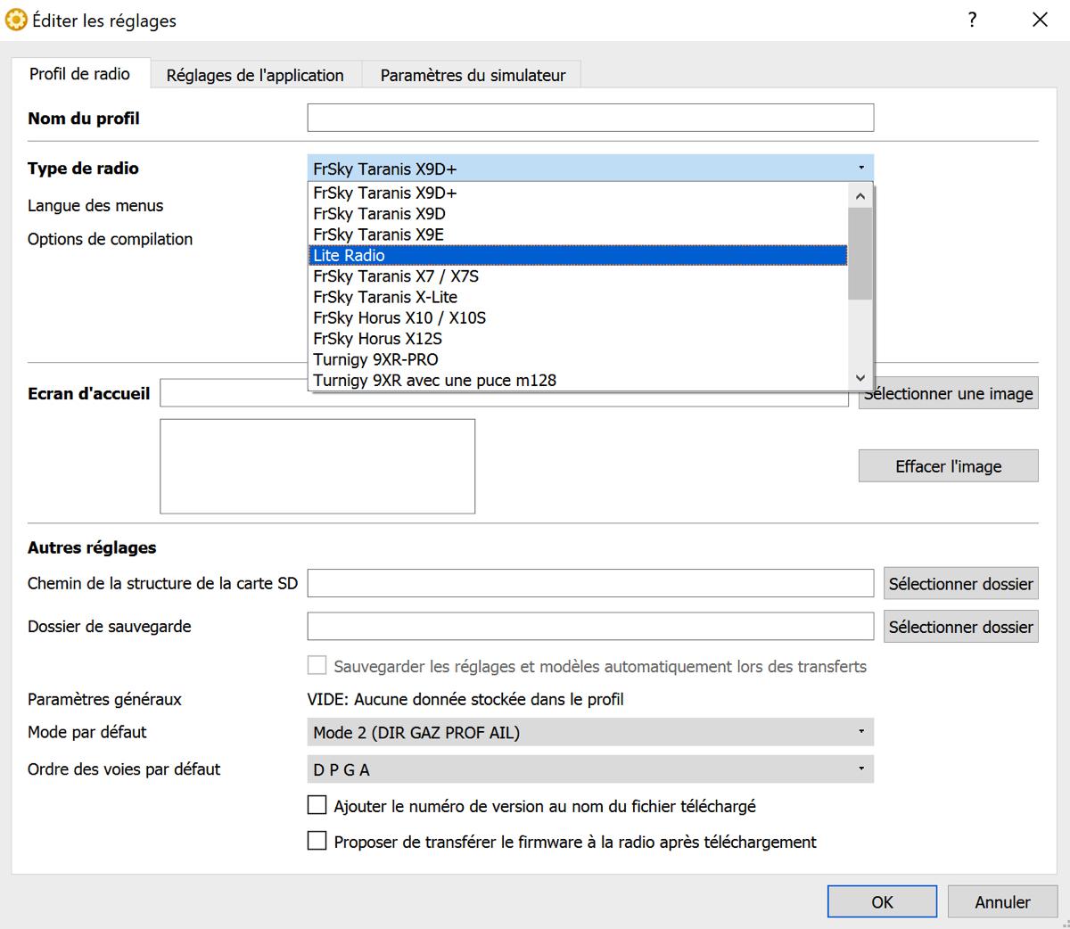Click Sélectionner dossier for backup folder
Viewport: 1070px width, 929px height.
[x=961, y=627]
